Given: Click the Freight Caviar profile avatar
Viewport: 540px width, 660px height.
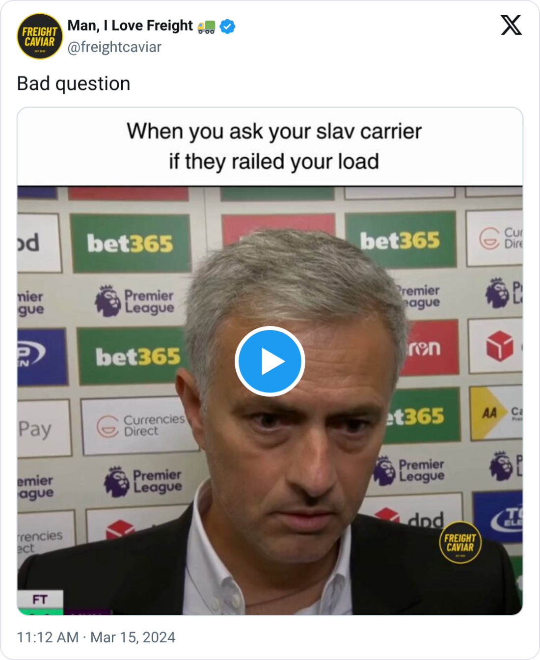Looking at the screenshot, I should 40,36.
